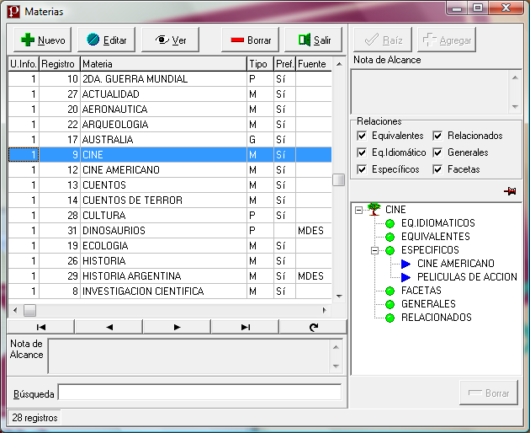Image resolution: width=530 pixels, height=433 pixels.
Task: Click the red pin icon above tree
Action: pos(510,192)
